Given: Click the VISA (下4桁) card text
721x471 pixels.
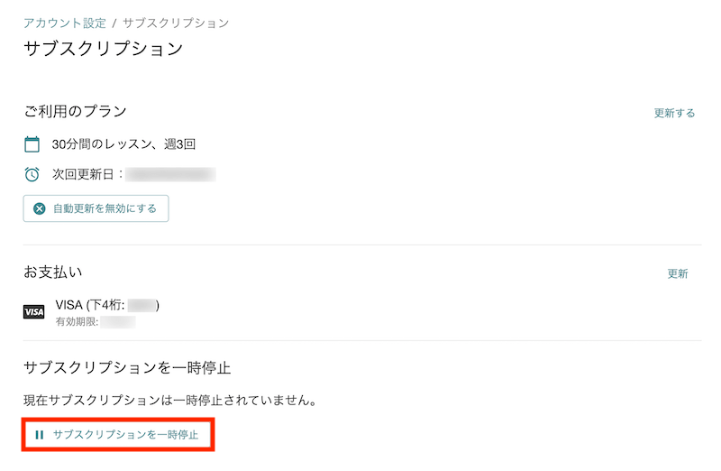Looking at the screenshot, I should click(x=107, y=305).
